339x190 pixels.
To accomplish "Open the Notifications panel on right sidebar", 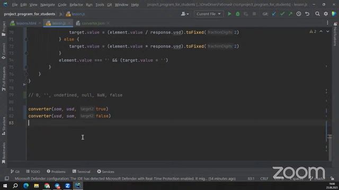I will point(335,34).
